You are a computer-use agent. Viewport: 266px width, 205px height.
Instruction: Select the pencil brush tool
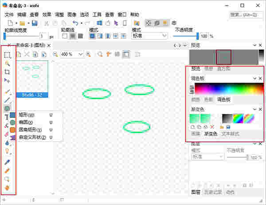tap(8, 92)
